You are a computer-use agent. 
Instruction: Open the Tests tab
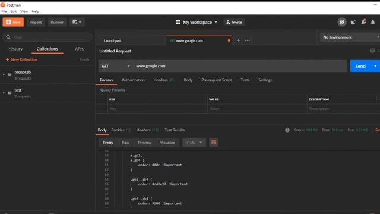pos(245,80)
